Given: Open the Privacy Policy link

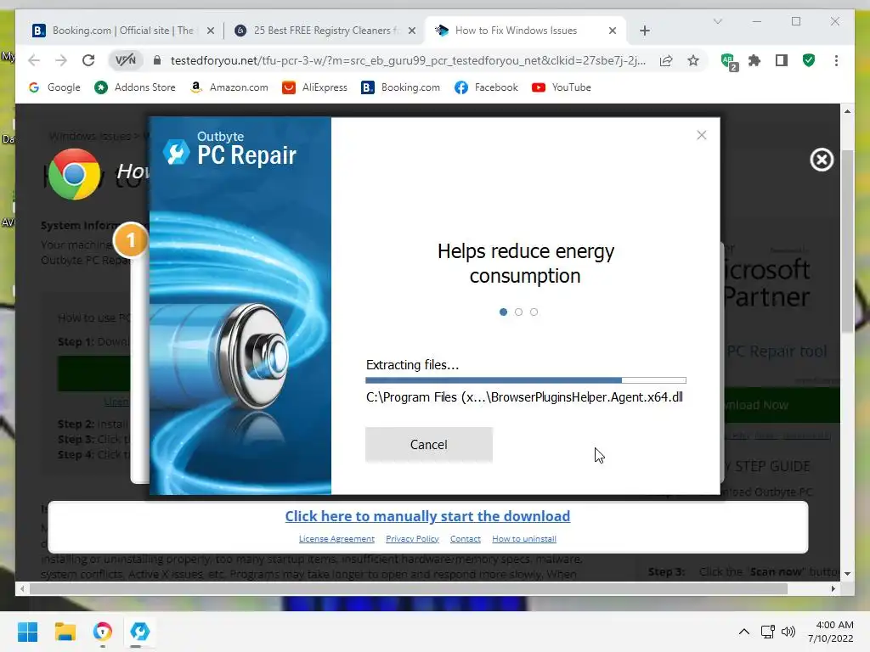Looking at the screenshot, I should pos(412,539).
